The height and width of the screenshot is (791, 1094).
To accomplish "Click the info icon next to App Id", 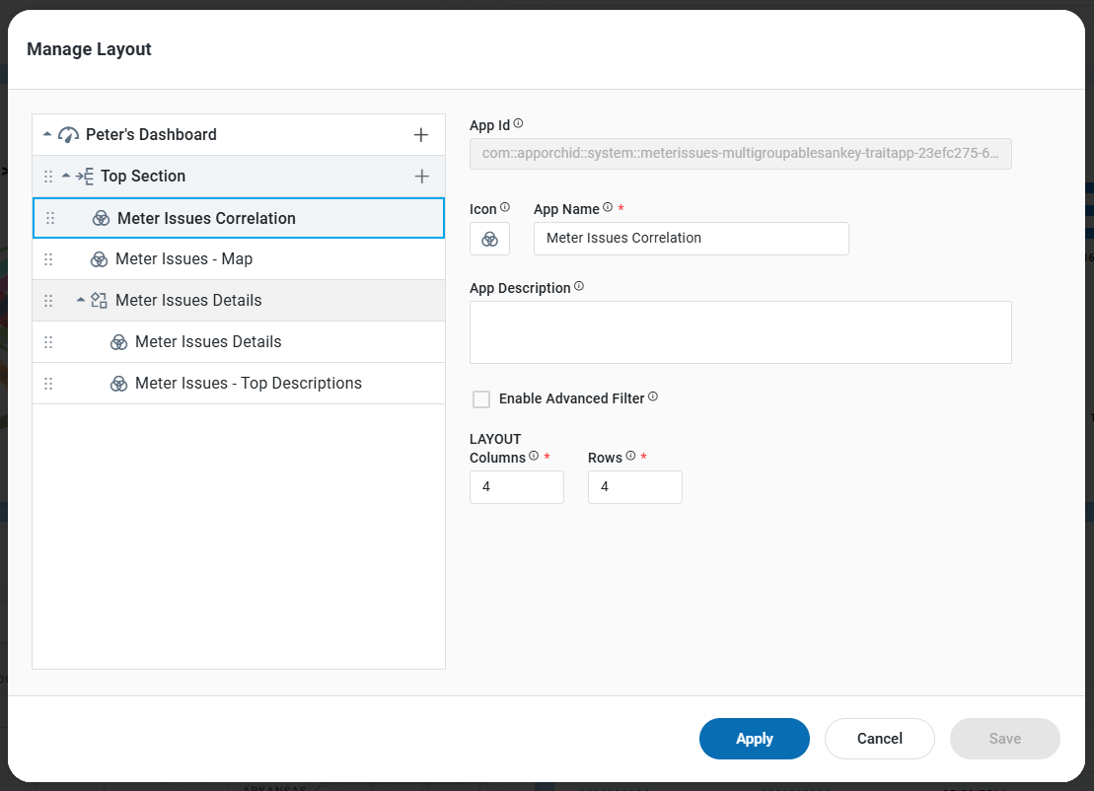I will (x=519, y=124).
